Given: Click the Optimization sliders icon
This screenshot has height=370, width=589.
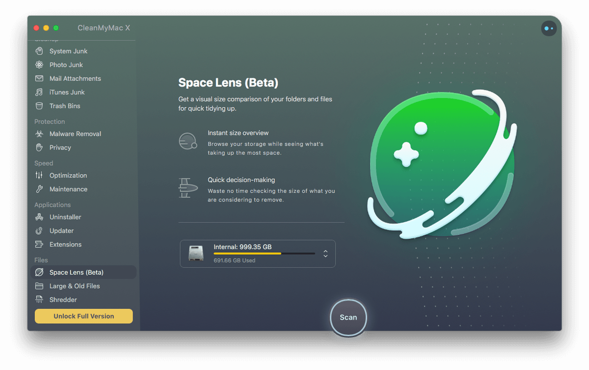Looking at the screenshot, I should pyautogui.click(x=39, y=175).
